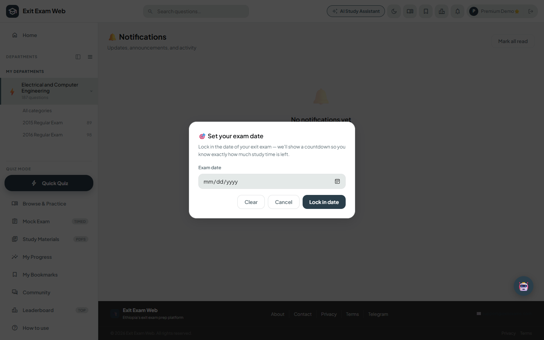Toggle the departments panel layout icon

[x=78, y=57]
